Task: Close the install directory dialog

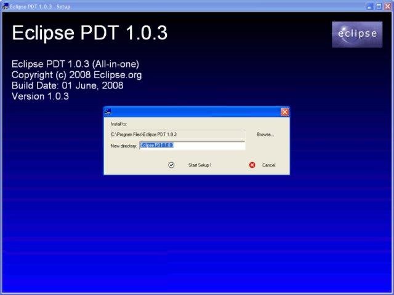Action: point(284,112)
